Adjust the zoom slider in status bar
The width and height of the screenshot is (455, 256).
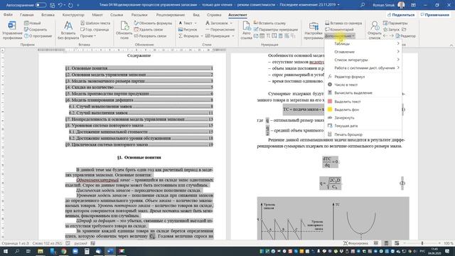coord(422,243)
